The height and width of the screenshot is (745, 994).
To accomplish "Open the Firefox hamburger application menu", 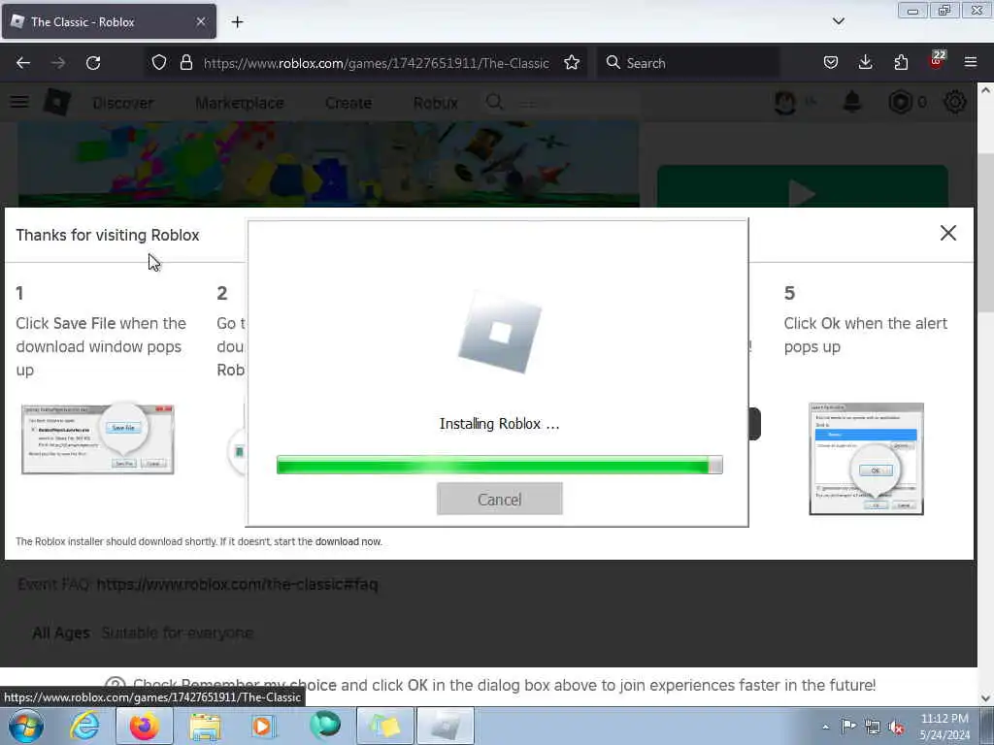I will [971, 62].
